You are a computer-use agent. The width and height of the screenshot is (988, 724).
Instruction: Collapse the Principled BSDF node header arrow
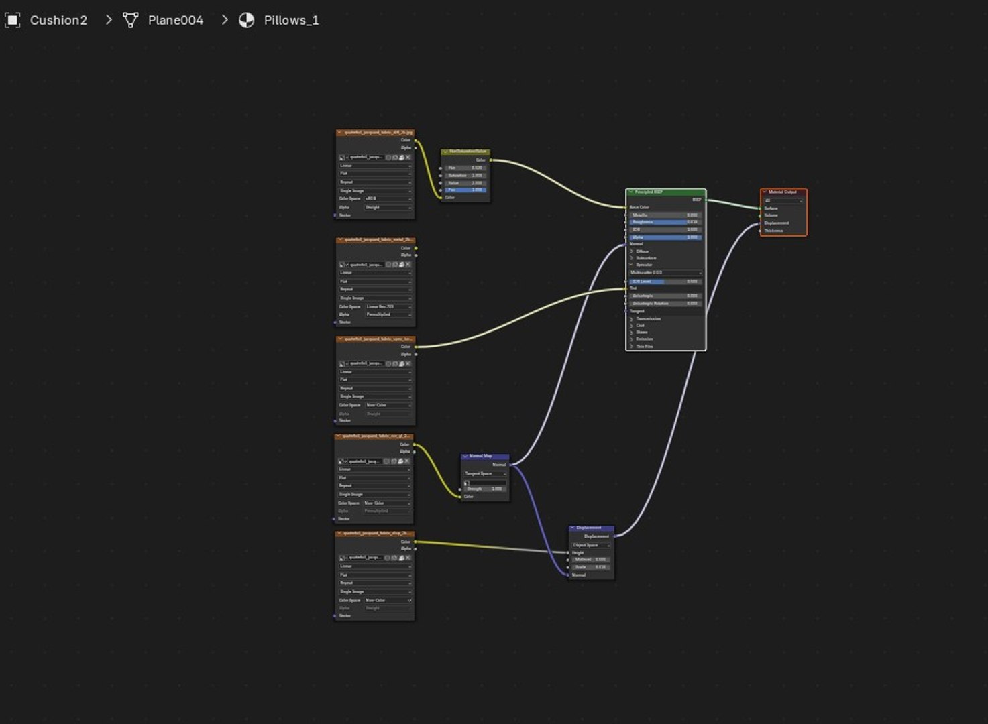coord(630,192)
